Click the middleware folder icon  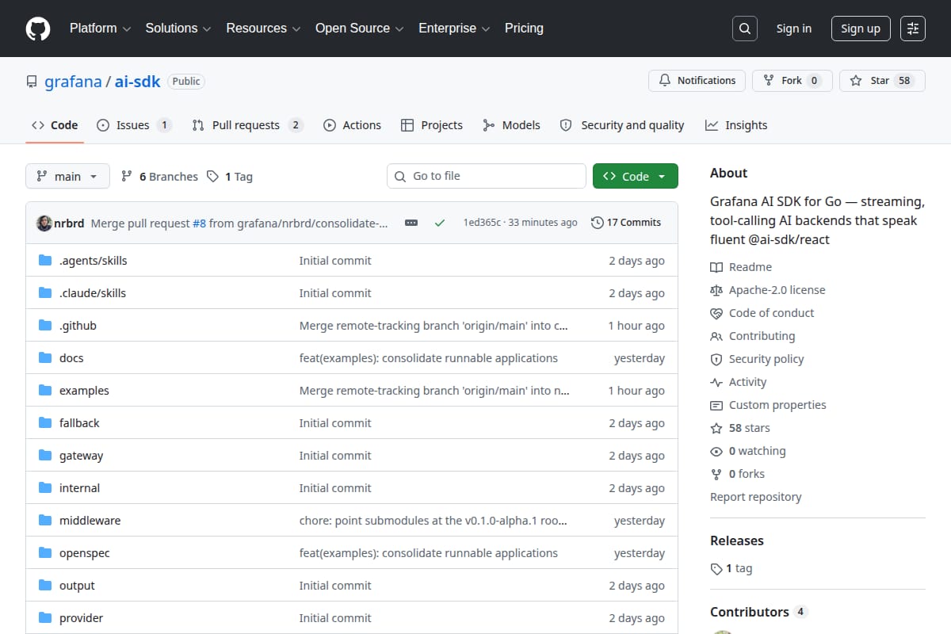[45, 521]
